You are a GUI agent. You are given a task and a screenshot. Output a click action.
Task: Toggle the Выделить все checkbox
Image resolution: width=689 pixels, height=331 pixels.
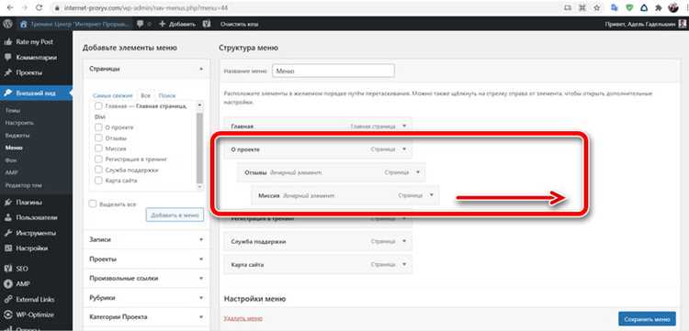click(x=92, y=204)
